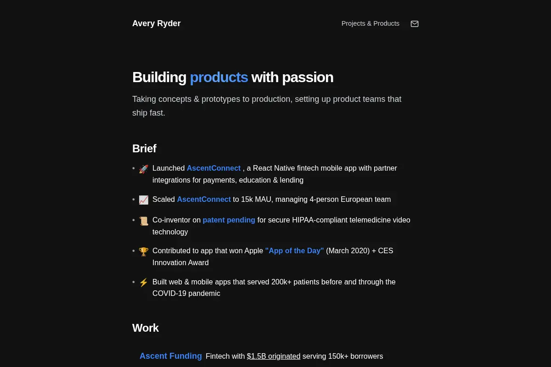The width and height of the screenshot is (551, 367).
Task: Follow the patent pending link
Action: pyautogui.click(x=229, y=220)
